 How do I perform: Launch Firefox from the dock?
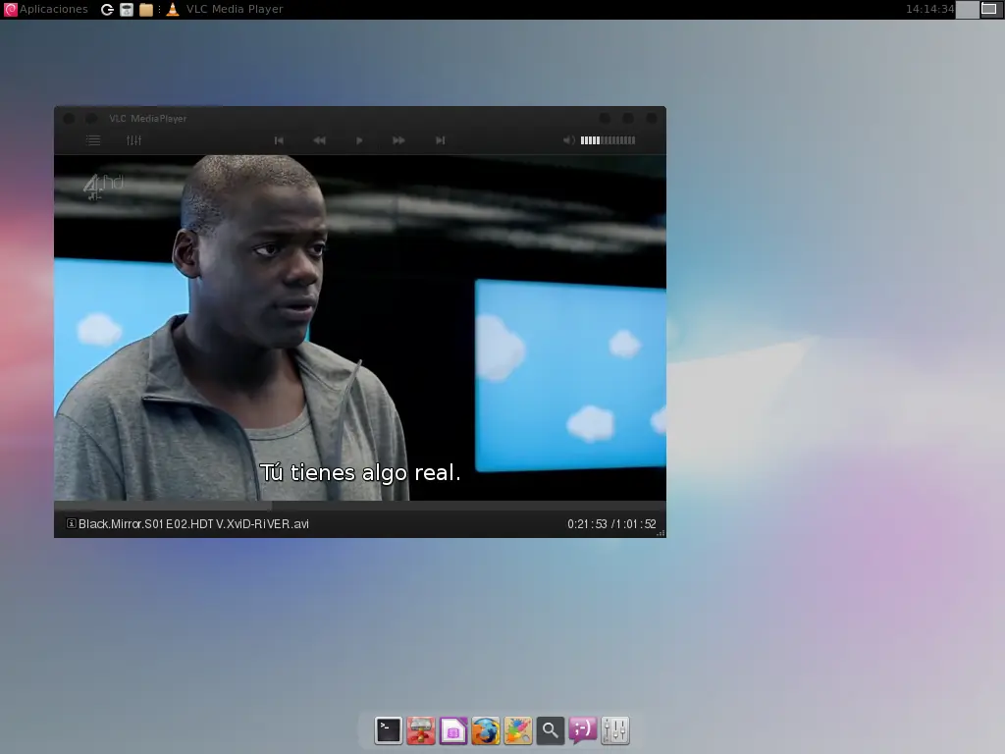point(486,730)
